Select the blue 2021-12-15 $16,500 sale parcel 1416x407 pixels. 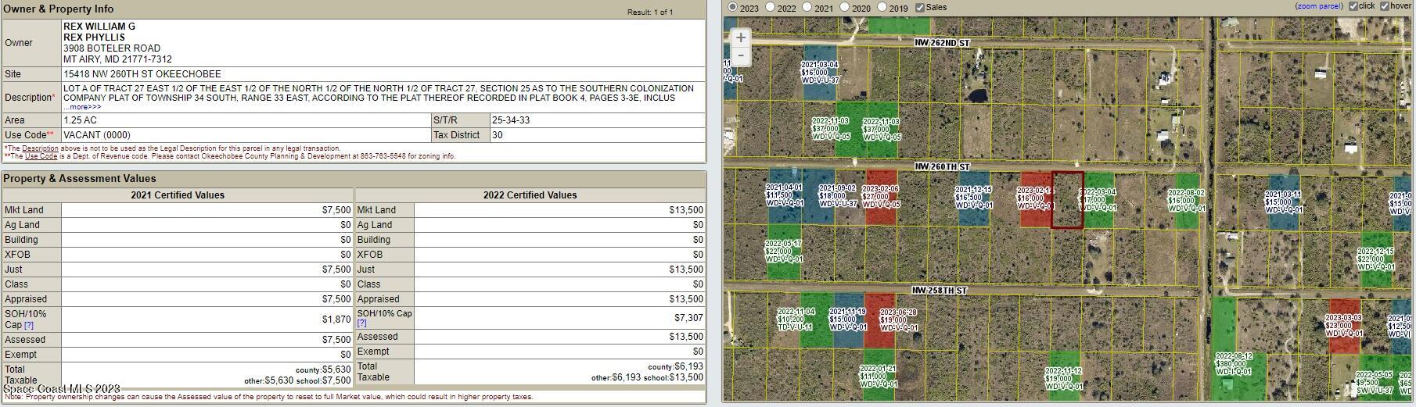[x=973, y=198]
